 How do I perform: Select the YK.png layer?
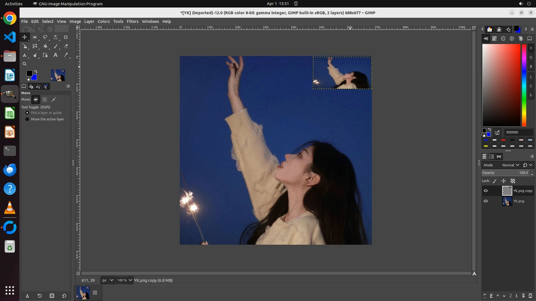click(x=518, y=201)
